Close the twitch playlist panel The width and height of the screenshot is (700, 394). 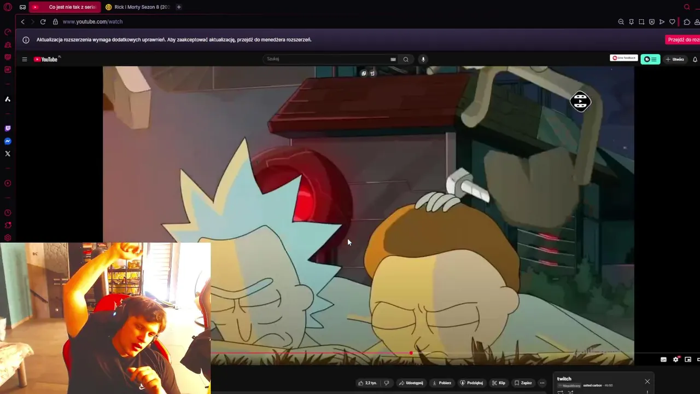point(647,381)
